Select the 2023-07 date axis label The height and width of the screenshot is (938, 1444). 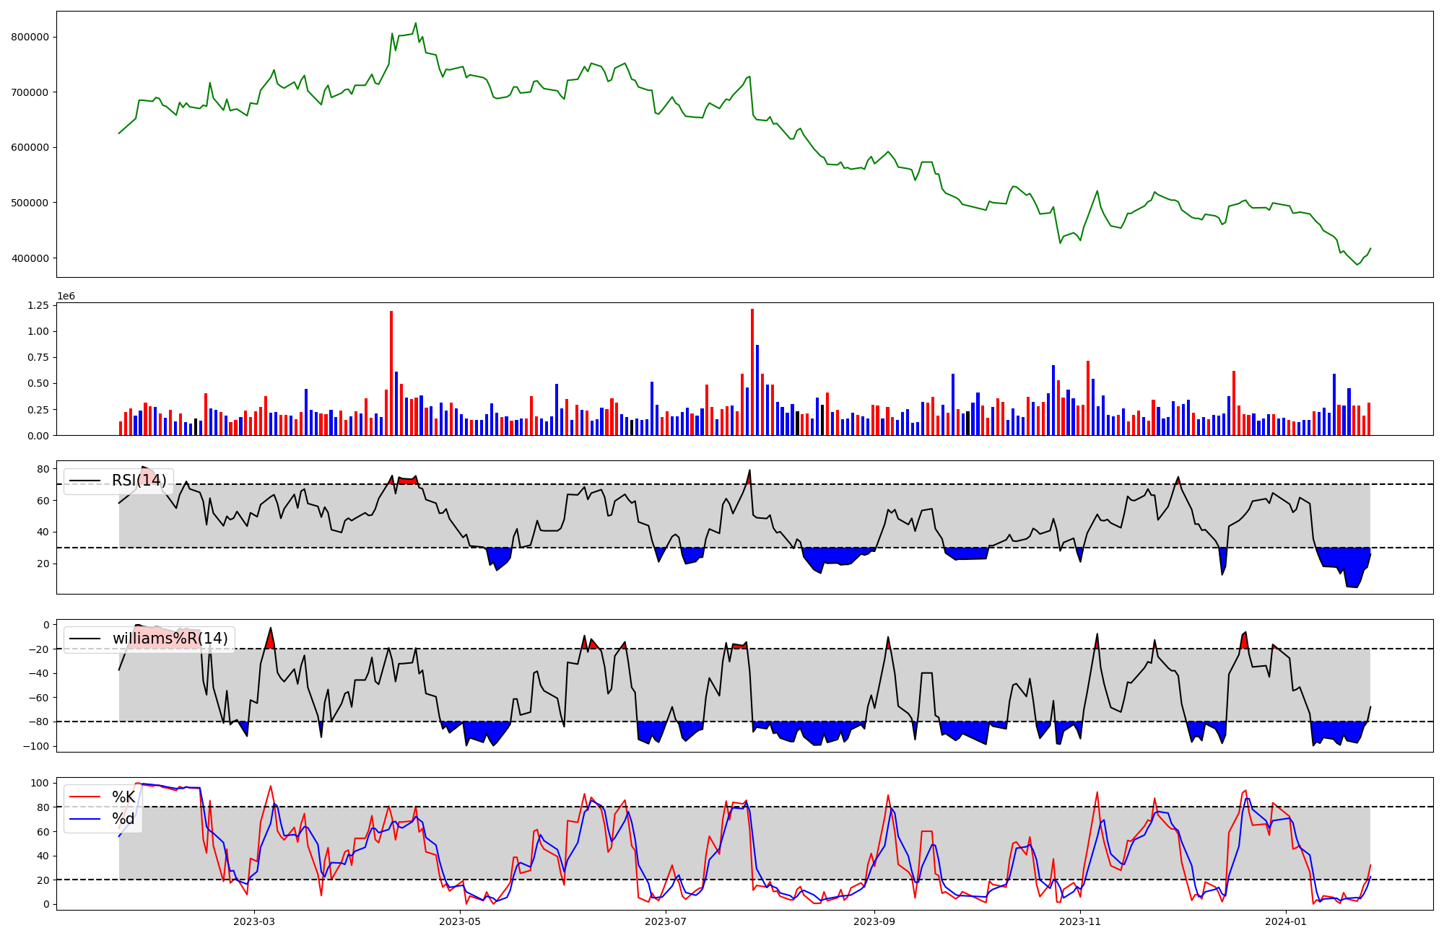666,921
